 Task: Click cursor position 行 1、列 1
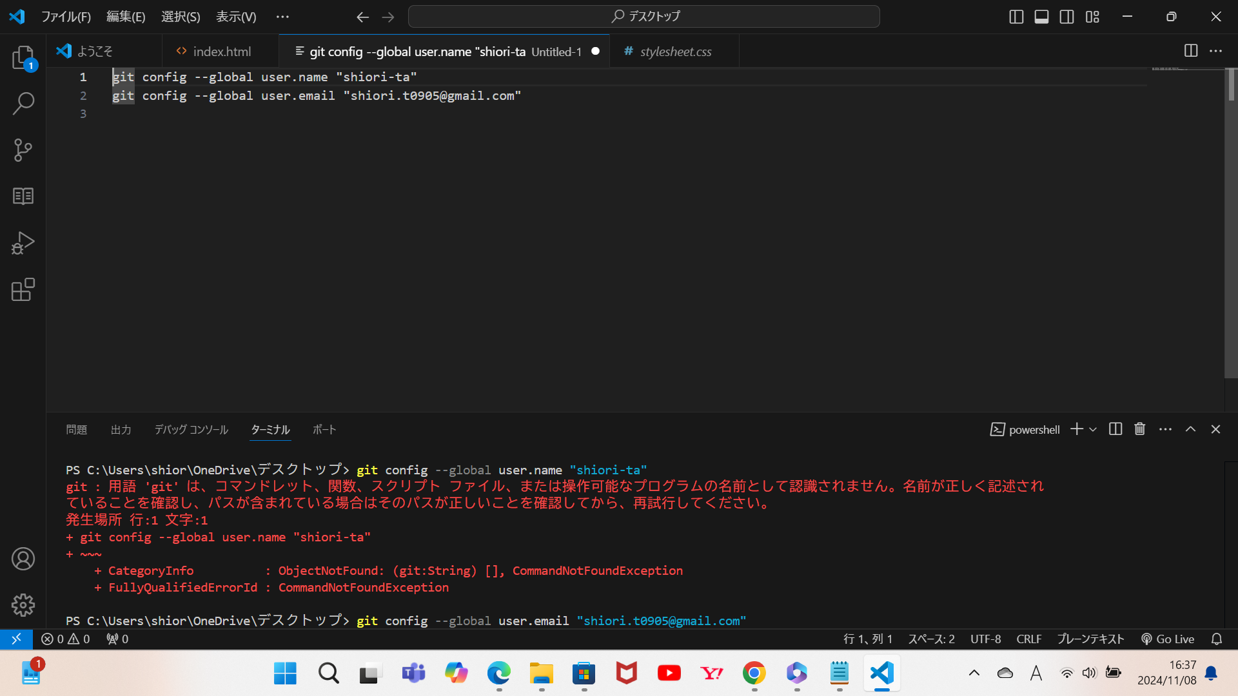pos(868,639)
